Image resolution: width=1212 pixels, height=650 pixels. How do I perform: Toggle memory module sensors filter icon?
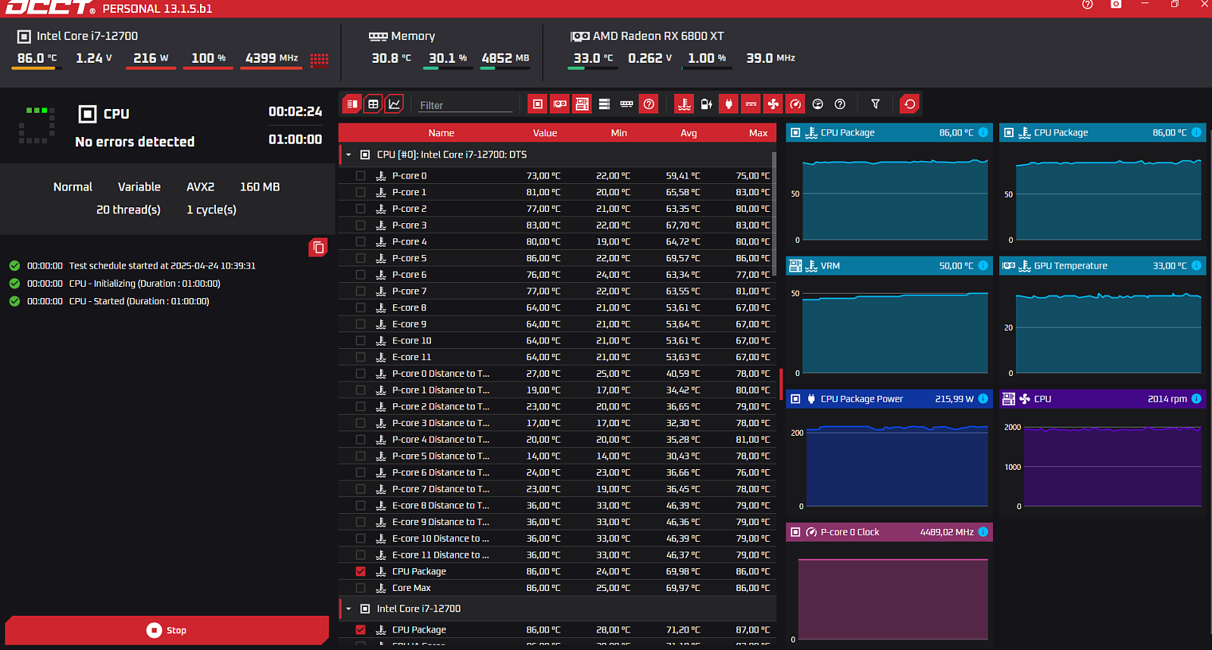(x=626, y=104)
